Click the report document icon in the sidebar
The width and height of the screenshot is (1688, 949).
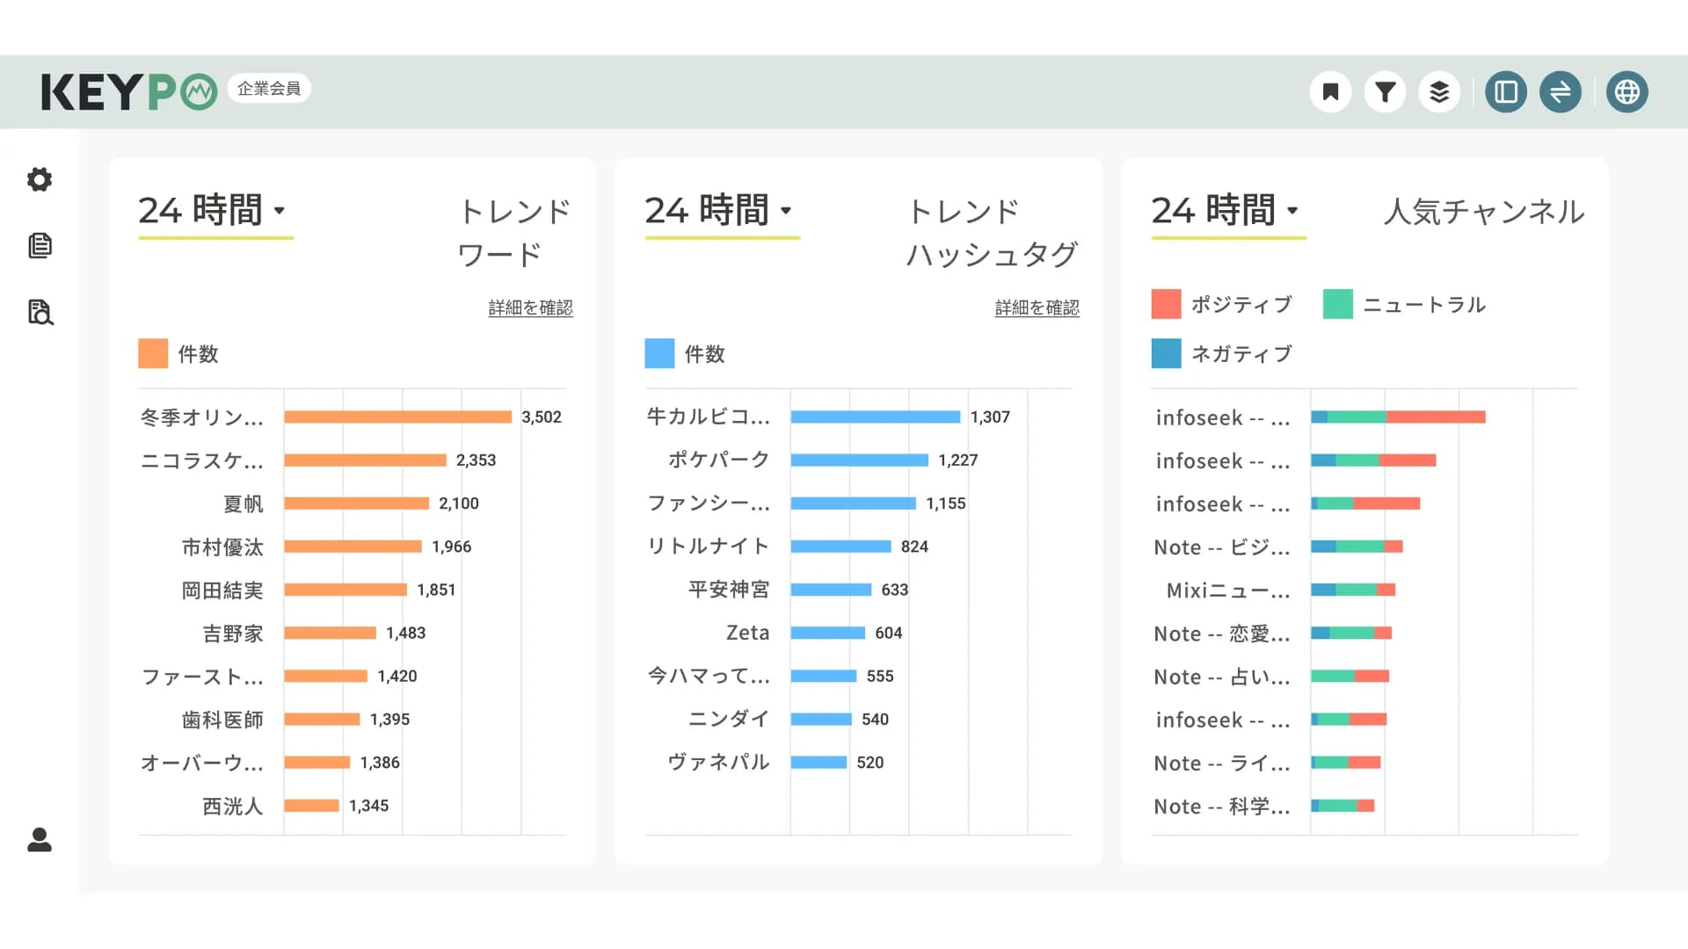39,246
